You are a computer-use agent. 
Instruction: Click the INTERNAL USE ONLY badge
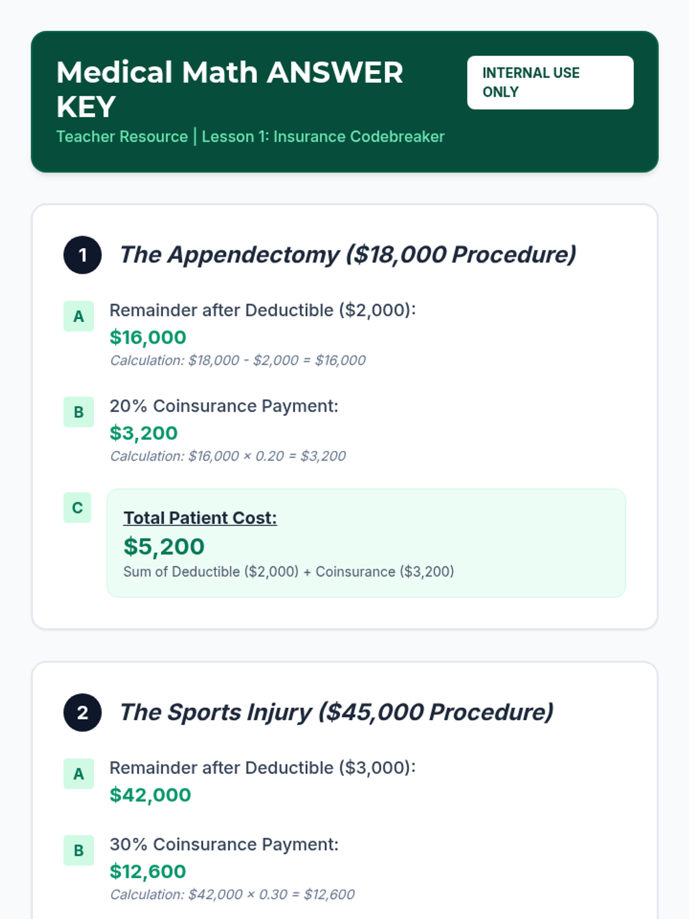(550, 83)
